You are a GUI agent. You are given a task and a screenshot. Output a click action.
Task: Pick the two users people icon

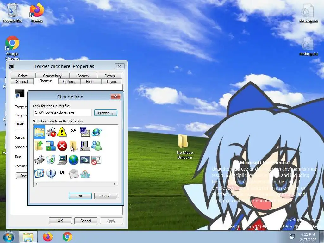coord(97,146)
